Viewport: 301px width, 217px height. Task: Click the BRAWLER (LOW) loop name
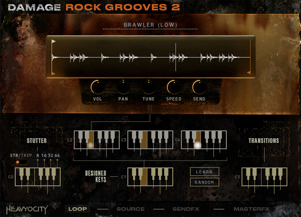pyautogui.click(x=150, y=25)
